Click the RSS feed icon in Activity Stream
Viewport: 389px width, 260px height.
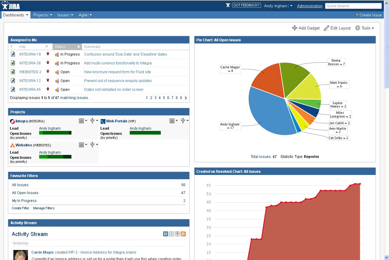tap(183, 234)
